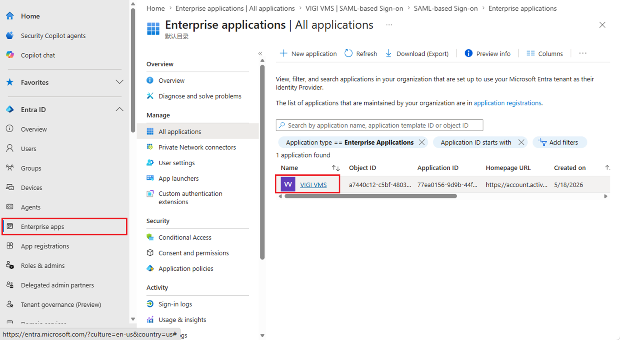Open Delegated admin partners icon

click(10, 285)
